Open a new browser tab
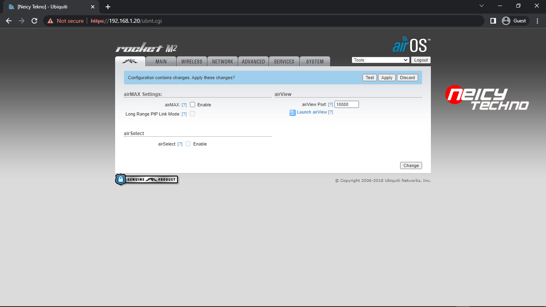The width and height of the screenshot is (546, 307). coord(108,7)
